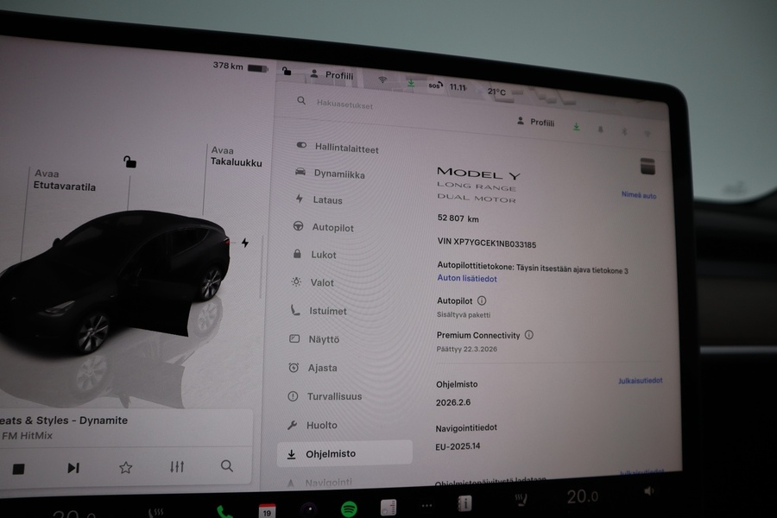Image resolution: width=777 pixels, height=518 pixels.
Task: Launch Spotify from the bottom bar
Action: 350,509
